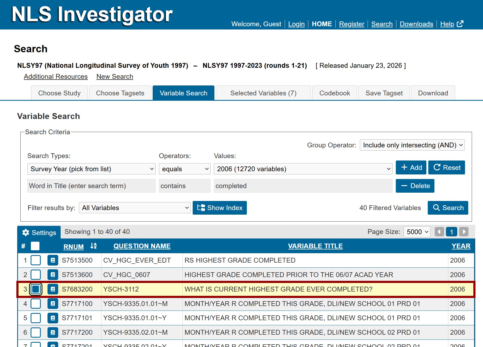The height and width of the screenshot is (347, 483).
Task: Click 'RS HIGHEST GRADE COMPLETED' title
Action: point(240,260)
